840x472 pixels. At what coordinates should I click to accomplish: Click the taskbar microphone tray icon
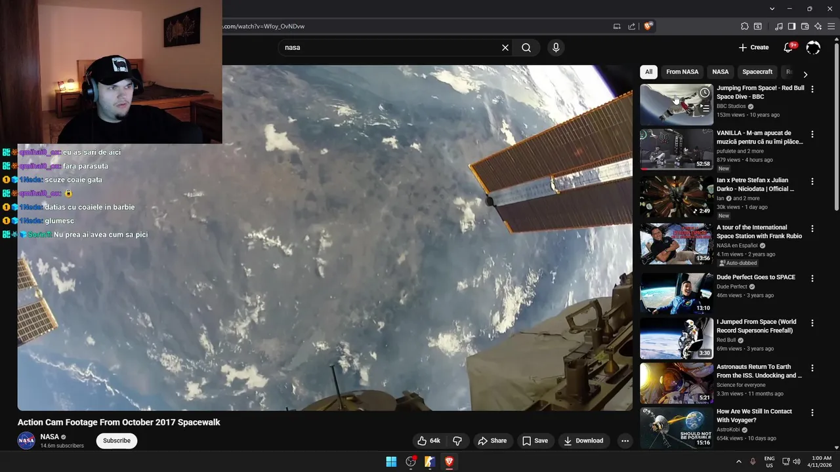pos(753,462)
